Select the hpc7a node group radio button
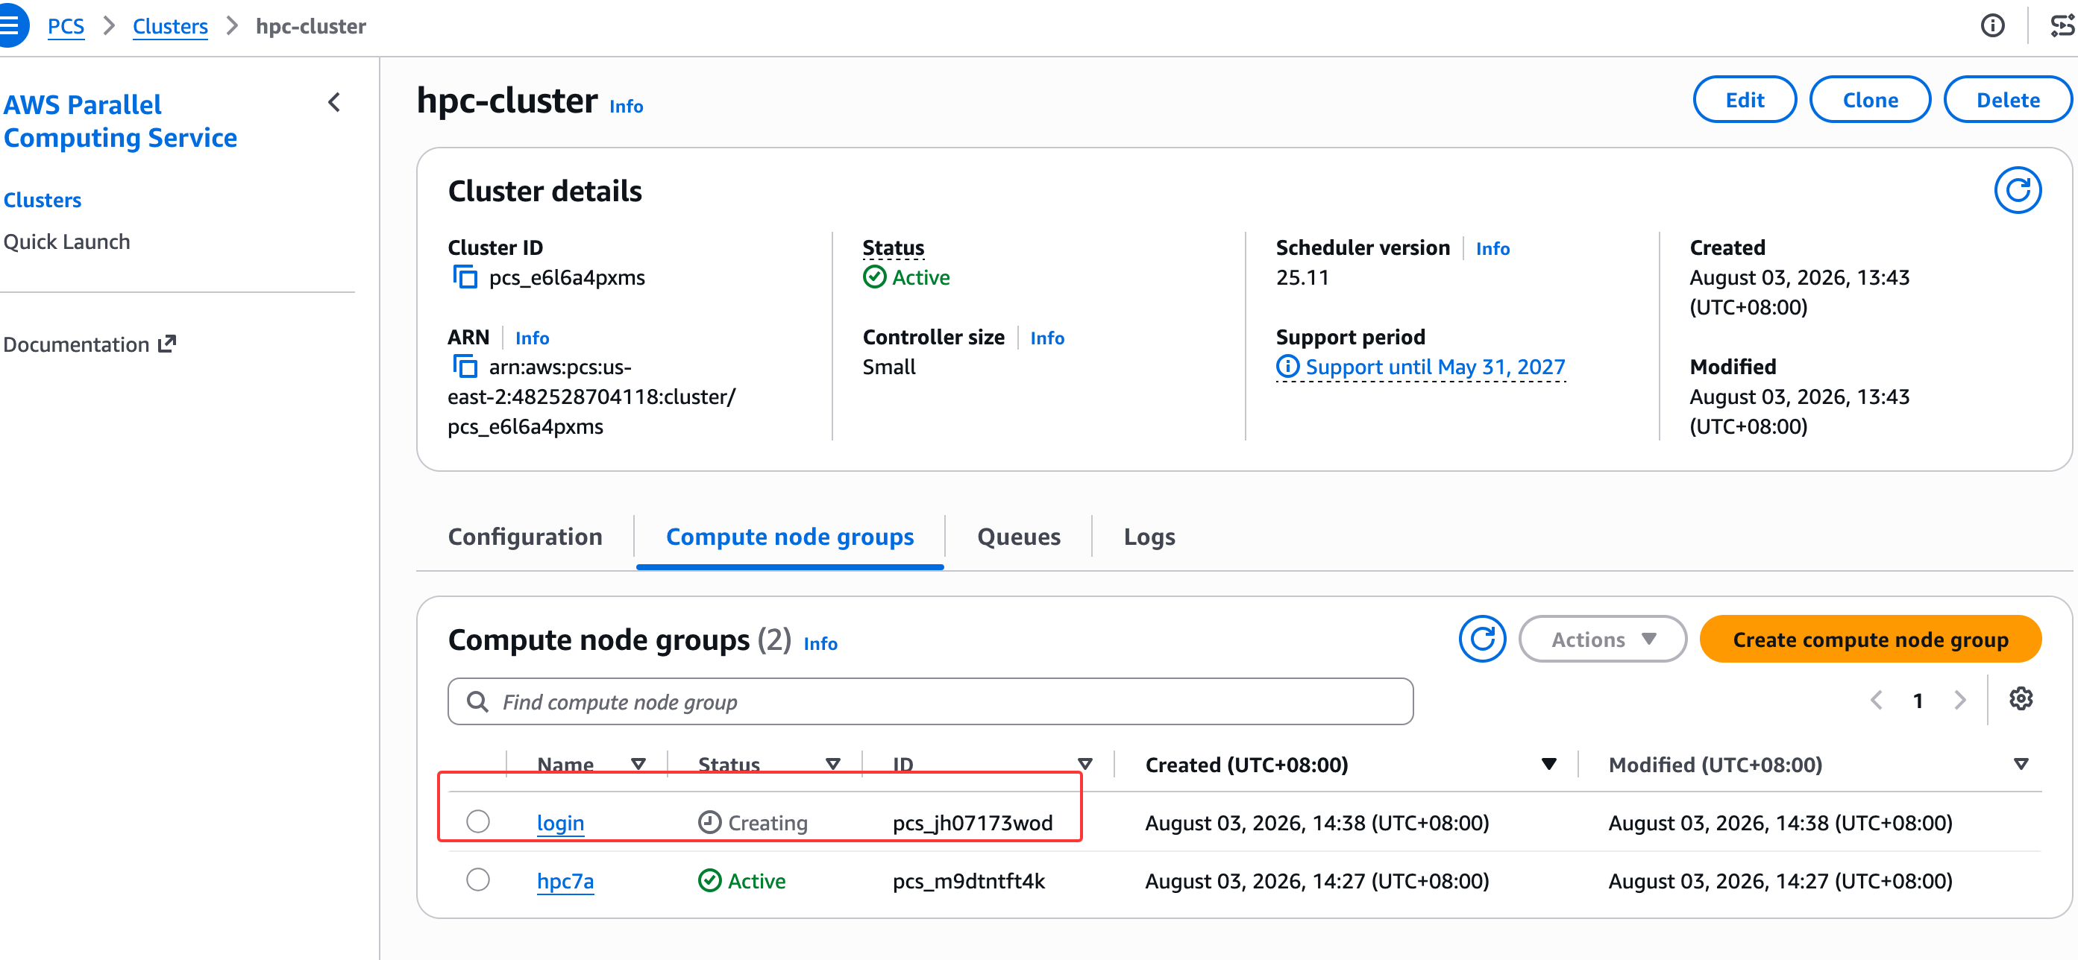 [478, 879]
